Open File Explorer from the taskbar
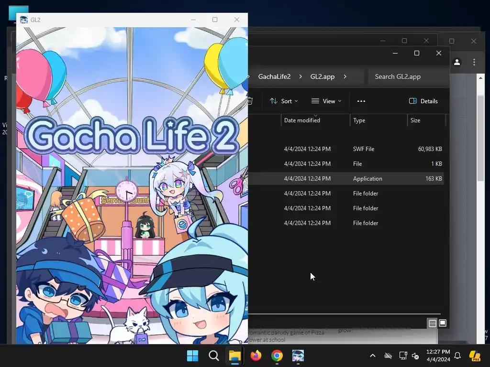 [x=234, y=356]
